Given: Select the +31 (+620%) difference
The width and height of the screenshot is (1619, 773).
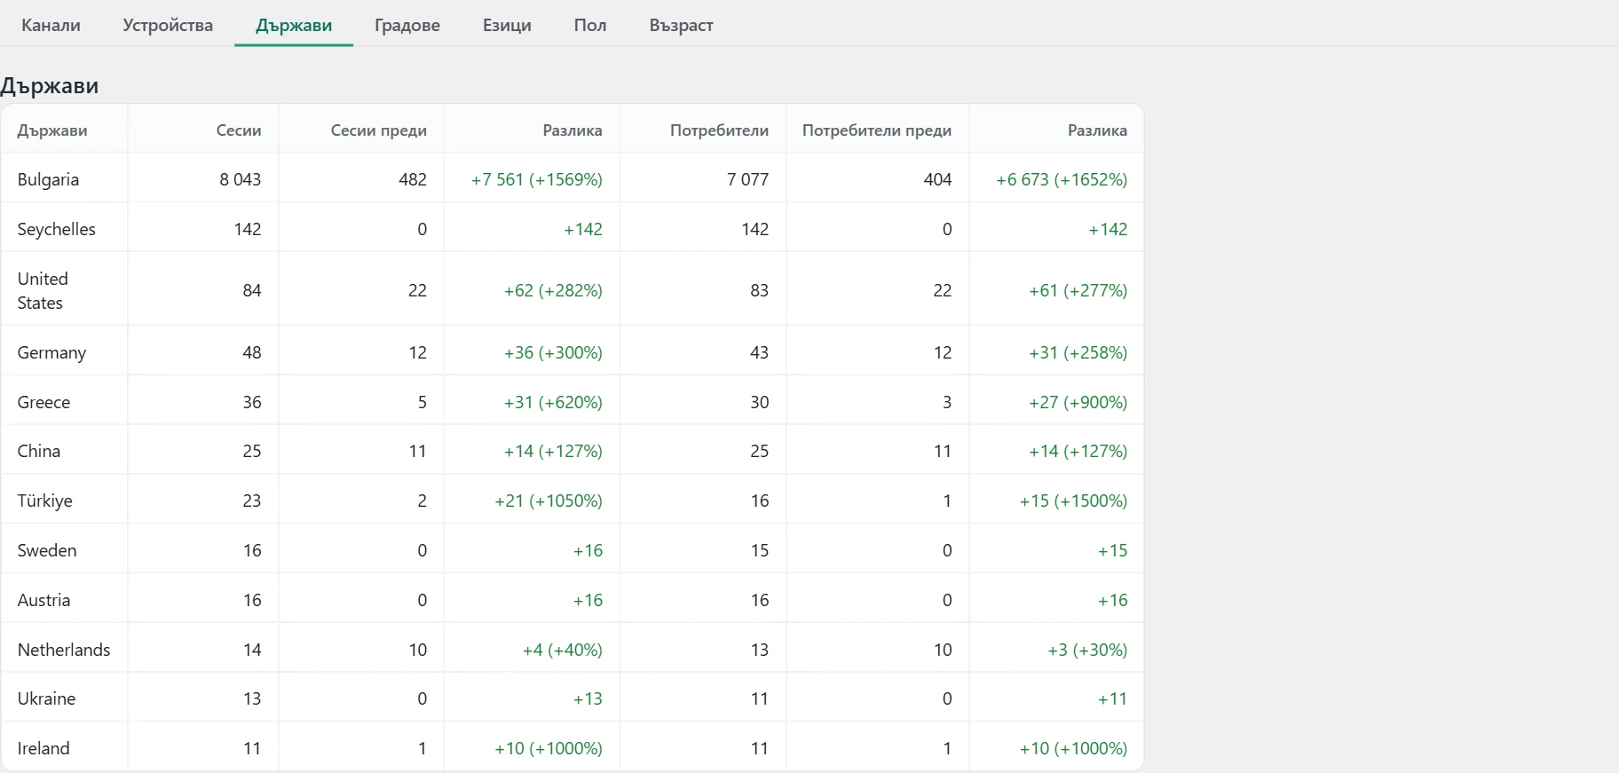Looking at the screenshot, I should point(553,402).
